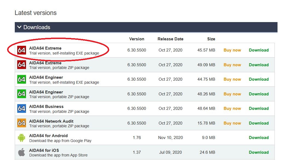Collapse the Downloads section chevron
289x160 pixels.
click(x=19, y=27)
